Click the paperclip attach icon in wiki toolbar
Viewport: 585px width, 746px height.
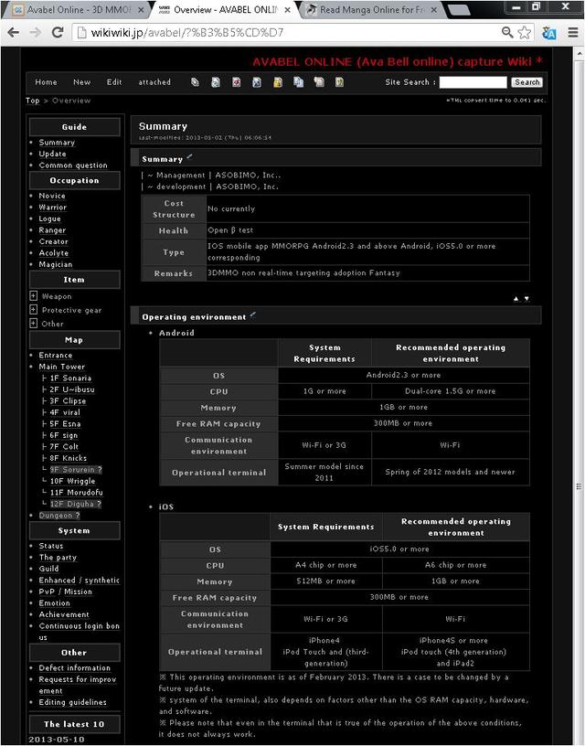195,82
